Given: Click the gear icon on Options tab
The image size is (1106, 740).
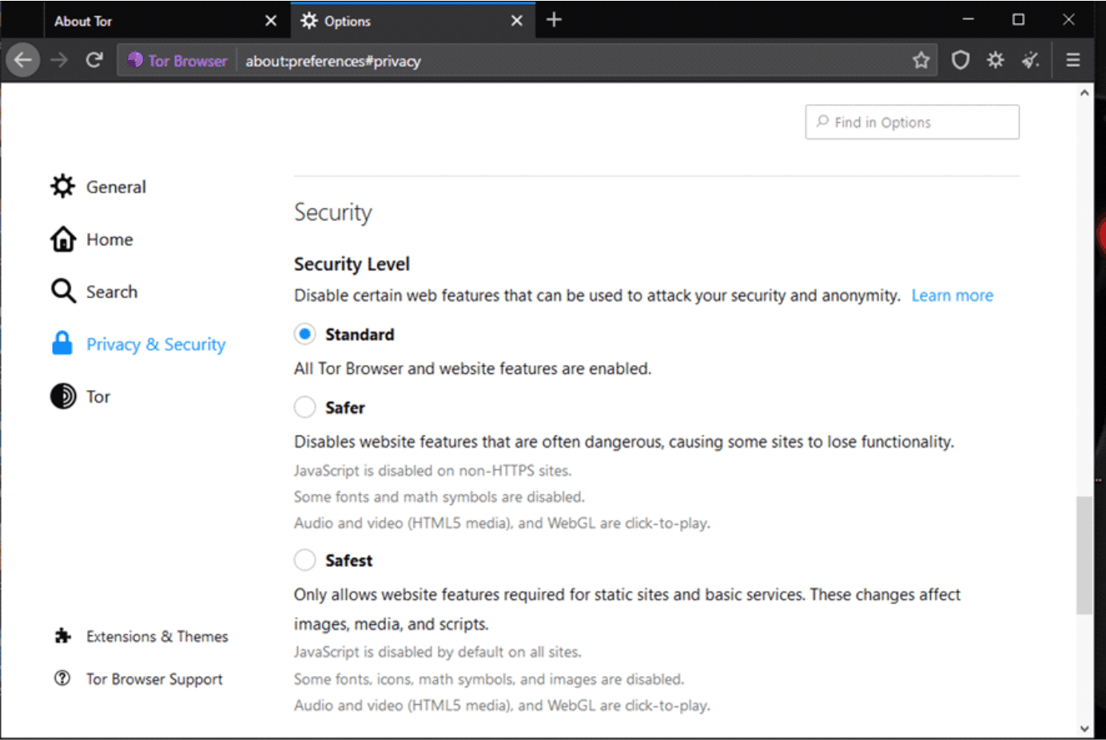Looking at the screenshot, I should coord(309,21).
